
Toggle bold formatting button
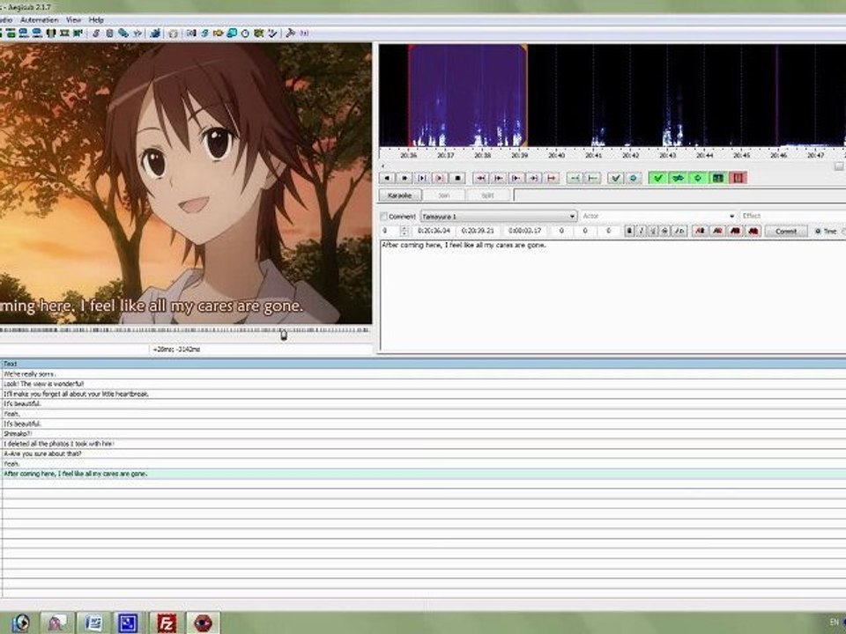coord(629,232)
